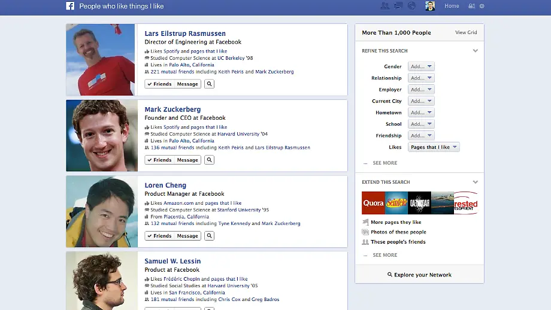This screenshot has height=310, width=551.
Task: Open the 'Pages that I like' Likes dropdown
Action: click(x=434, y=147)
